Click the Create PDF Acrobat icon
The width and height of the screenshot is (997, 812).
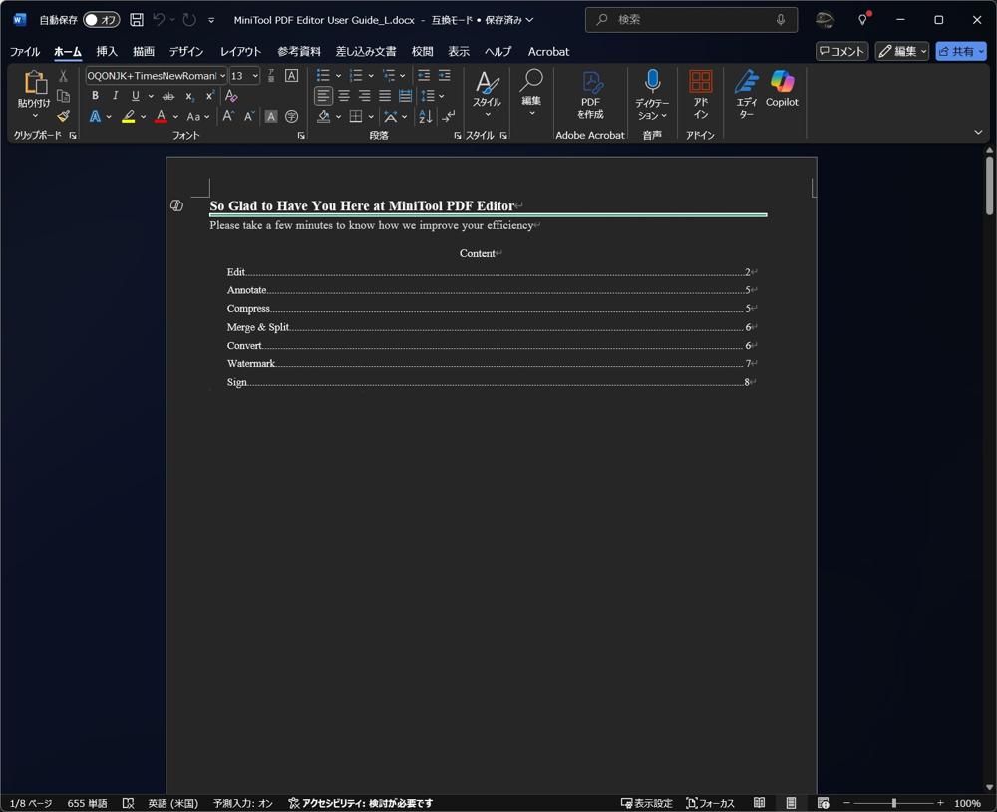[x=590, y=95]
